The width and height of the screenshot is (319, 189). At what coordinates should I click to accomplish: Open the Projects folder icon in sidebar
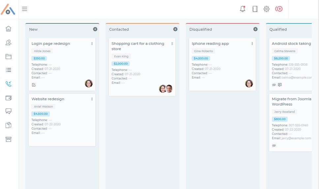pyautogui.click(x=9, y=56)
